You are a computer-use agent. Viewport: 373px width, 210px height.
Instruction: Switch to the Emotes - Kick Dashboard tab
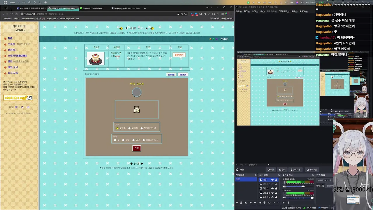[x=93, y=8]
